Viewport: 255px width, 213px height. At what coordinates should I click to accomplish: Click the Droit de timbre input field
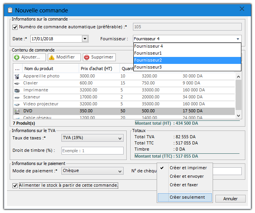(92, 151)
